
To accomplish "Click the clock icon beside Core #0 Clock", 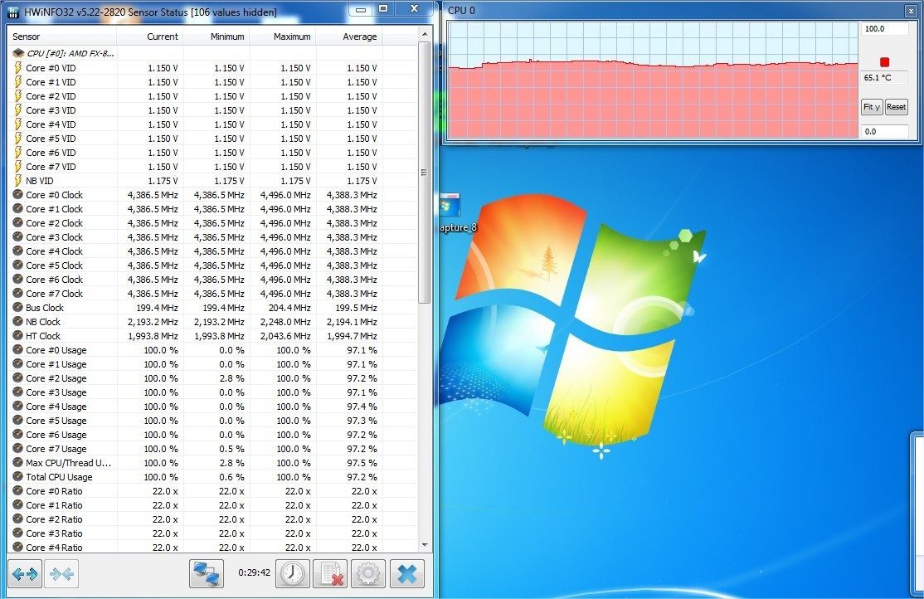I will click(17, 195).
